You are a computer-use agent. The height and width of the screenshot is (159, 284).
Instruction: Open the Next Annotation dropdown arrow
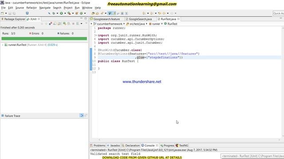[x=148, y=13]
